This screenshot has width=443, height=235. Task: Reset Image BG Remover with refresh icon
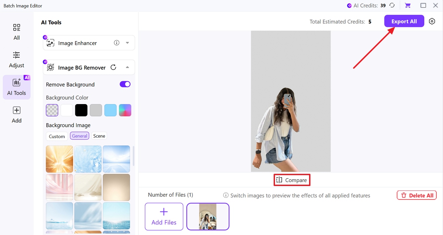[x=113, y=67]
